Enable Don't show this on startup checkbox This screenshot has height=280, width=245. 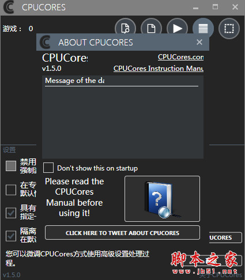point(48,168)
